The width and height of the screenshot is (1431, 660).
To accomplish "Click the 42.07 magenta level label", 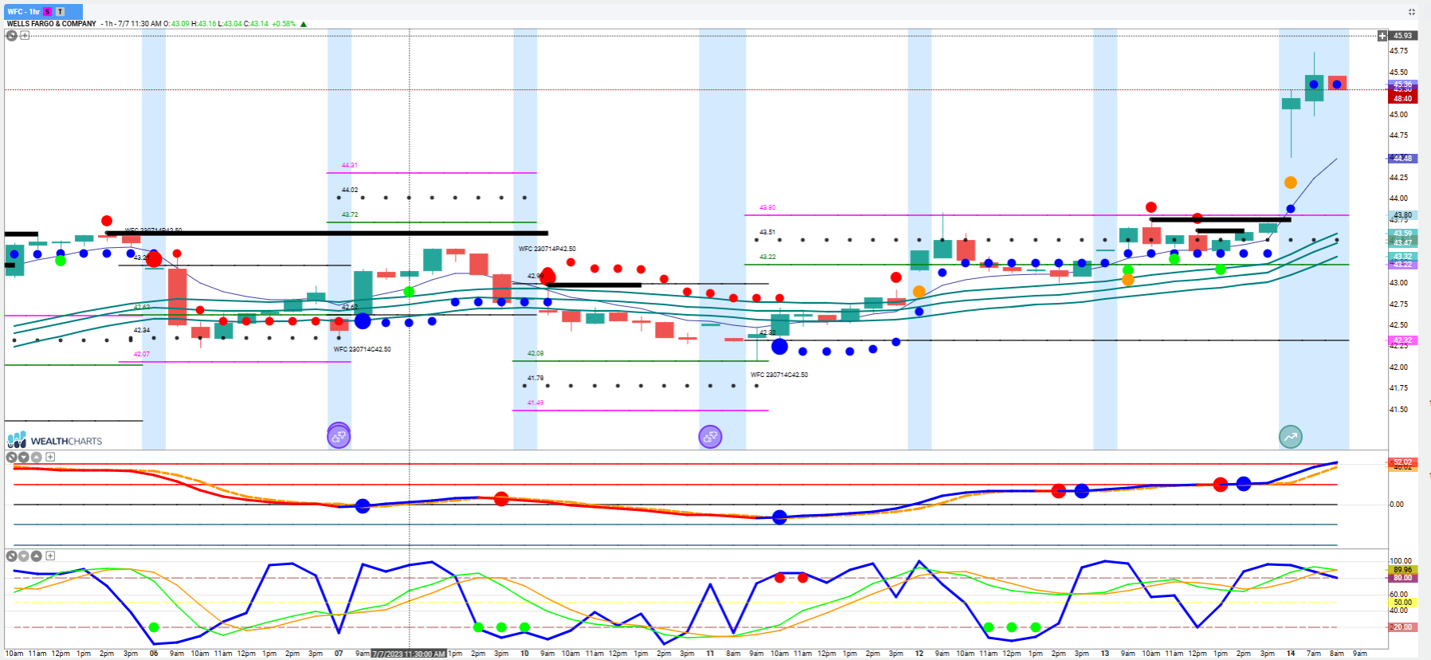I will click(x=141, y=354).
